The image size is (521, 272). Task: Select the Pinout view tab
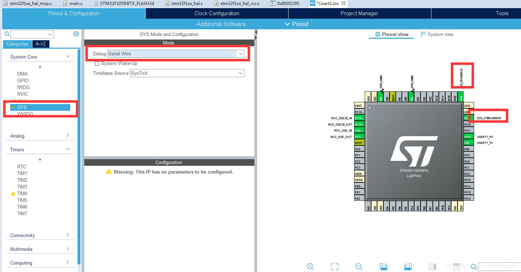coord(392,34)
